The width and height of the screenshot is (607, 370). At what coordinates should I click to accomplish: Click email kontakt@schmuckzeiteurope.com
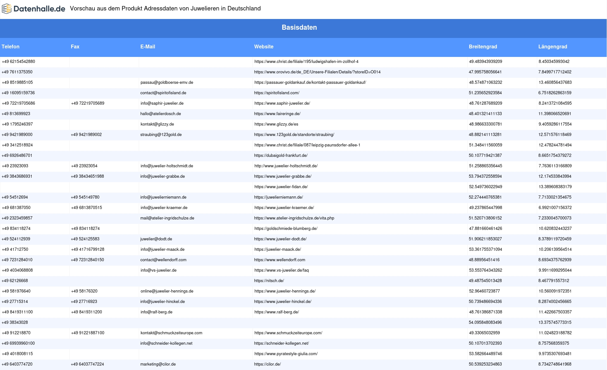click(171, 333)
